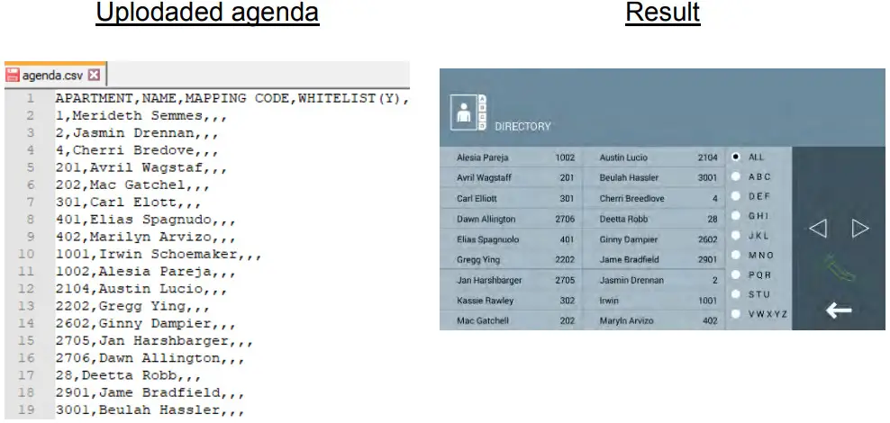The height and width of the screenshot is (423, 890).
Task: Close the agenda.csv tab with the red X
Action: tap(95, 75)
